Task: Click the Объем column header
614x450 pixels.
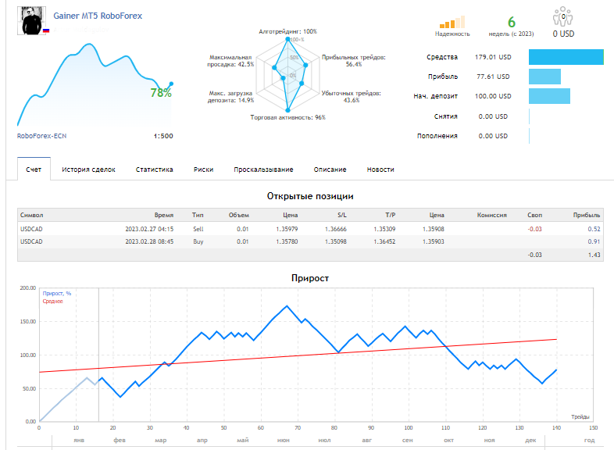Action: (239, 215)
